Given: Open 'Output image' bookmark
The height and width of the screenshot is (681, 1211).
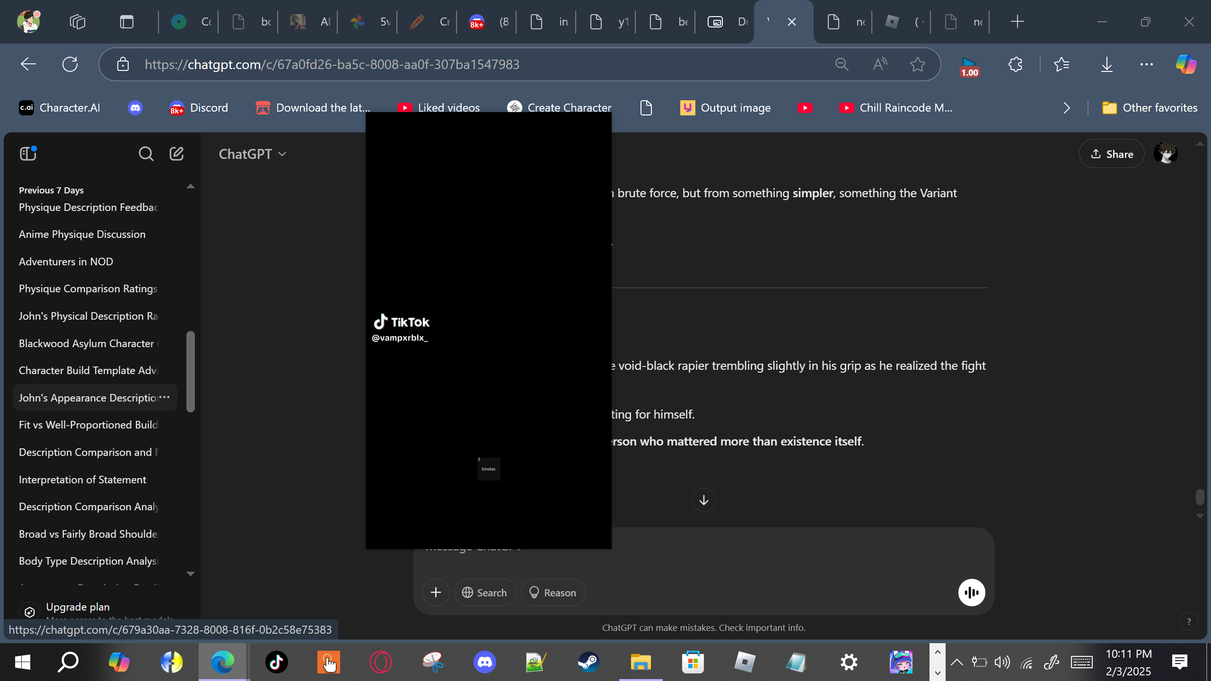Looking at the screenshot, I should tap(726, 108).
